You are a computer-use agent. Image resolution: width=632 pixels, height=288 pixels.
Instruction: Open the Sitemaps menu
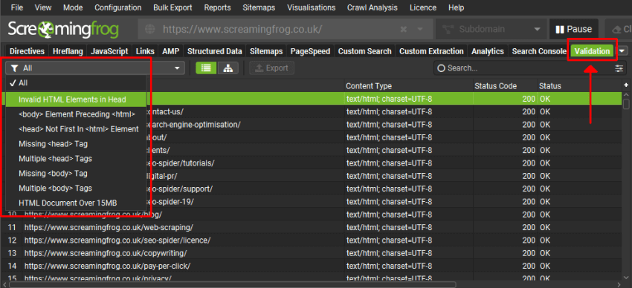(x=259, y=7)
